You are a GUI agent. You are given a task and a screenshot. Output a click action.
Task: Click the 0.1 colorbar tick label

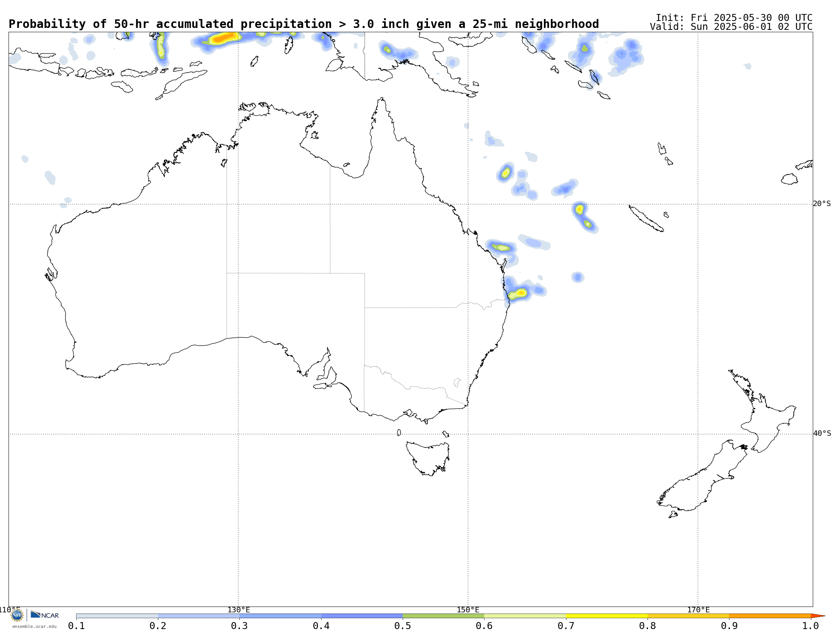[76, 626]
